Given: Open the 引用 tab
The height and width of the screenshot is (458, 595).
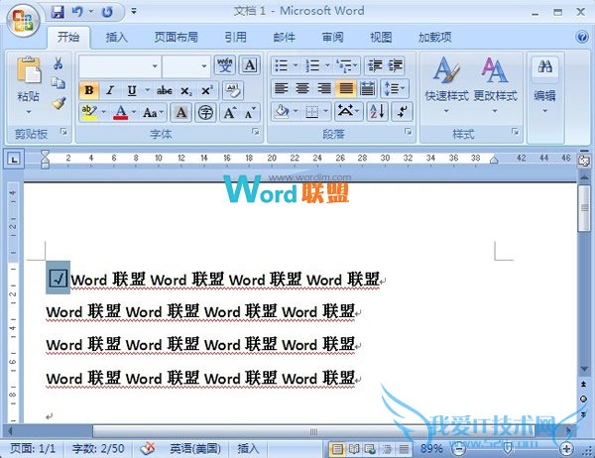Looking at the screenshot, I should 235,38.
